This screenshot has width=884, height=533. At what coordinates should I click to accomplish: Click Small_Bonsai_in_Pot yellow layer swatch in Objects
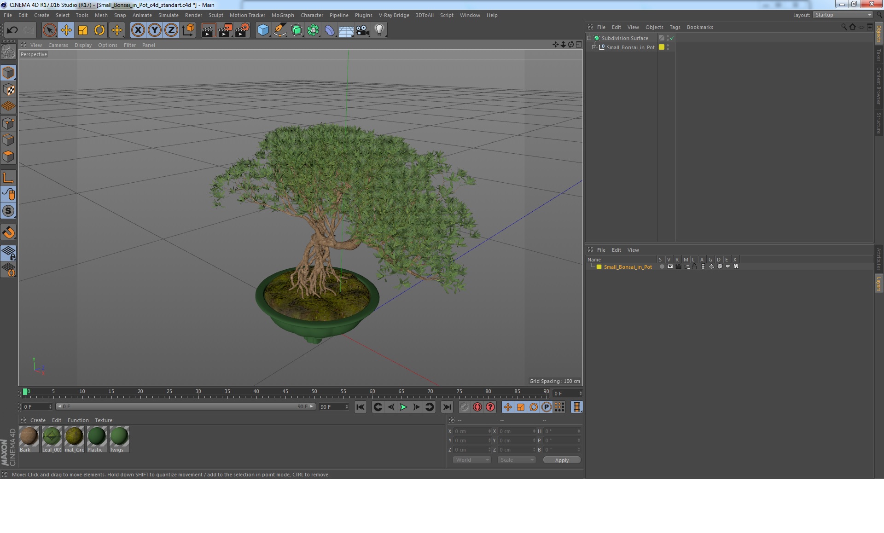tap(662, 47)
